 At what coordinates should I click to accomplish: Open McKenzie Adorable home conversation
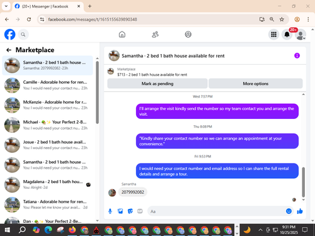pyautogui.click(x=47, y=105)
